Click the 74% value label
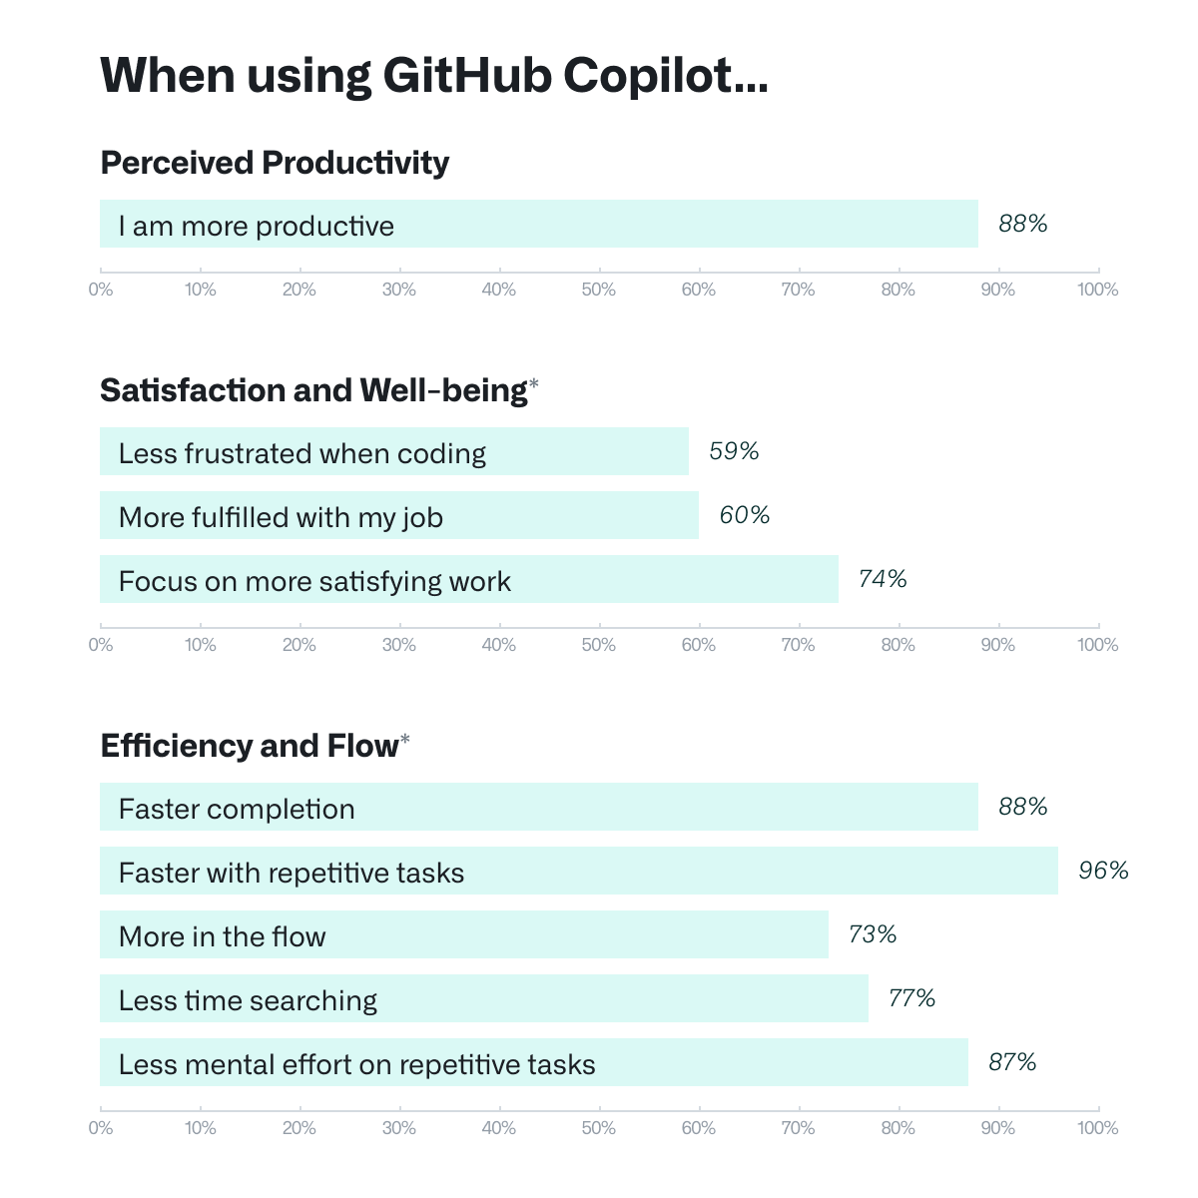The image size is (1198, 1198). click(883, 579)
